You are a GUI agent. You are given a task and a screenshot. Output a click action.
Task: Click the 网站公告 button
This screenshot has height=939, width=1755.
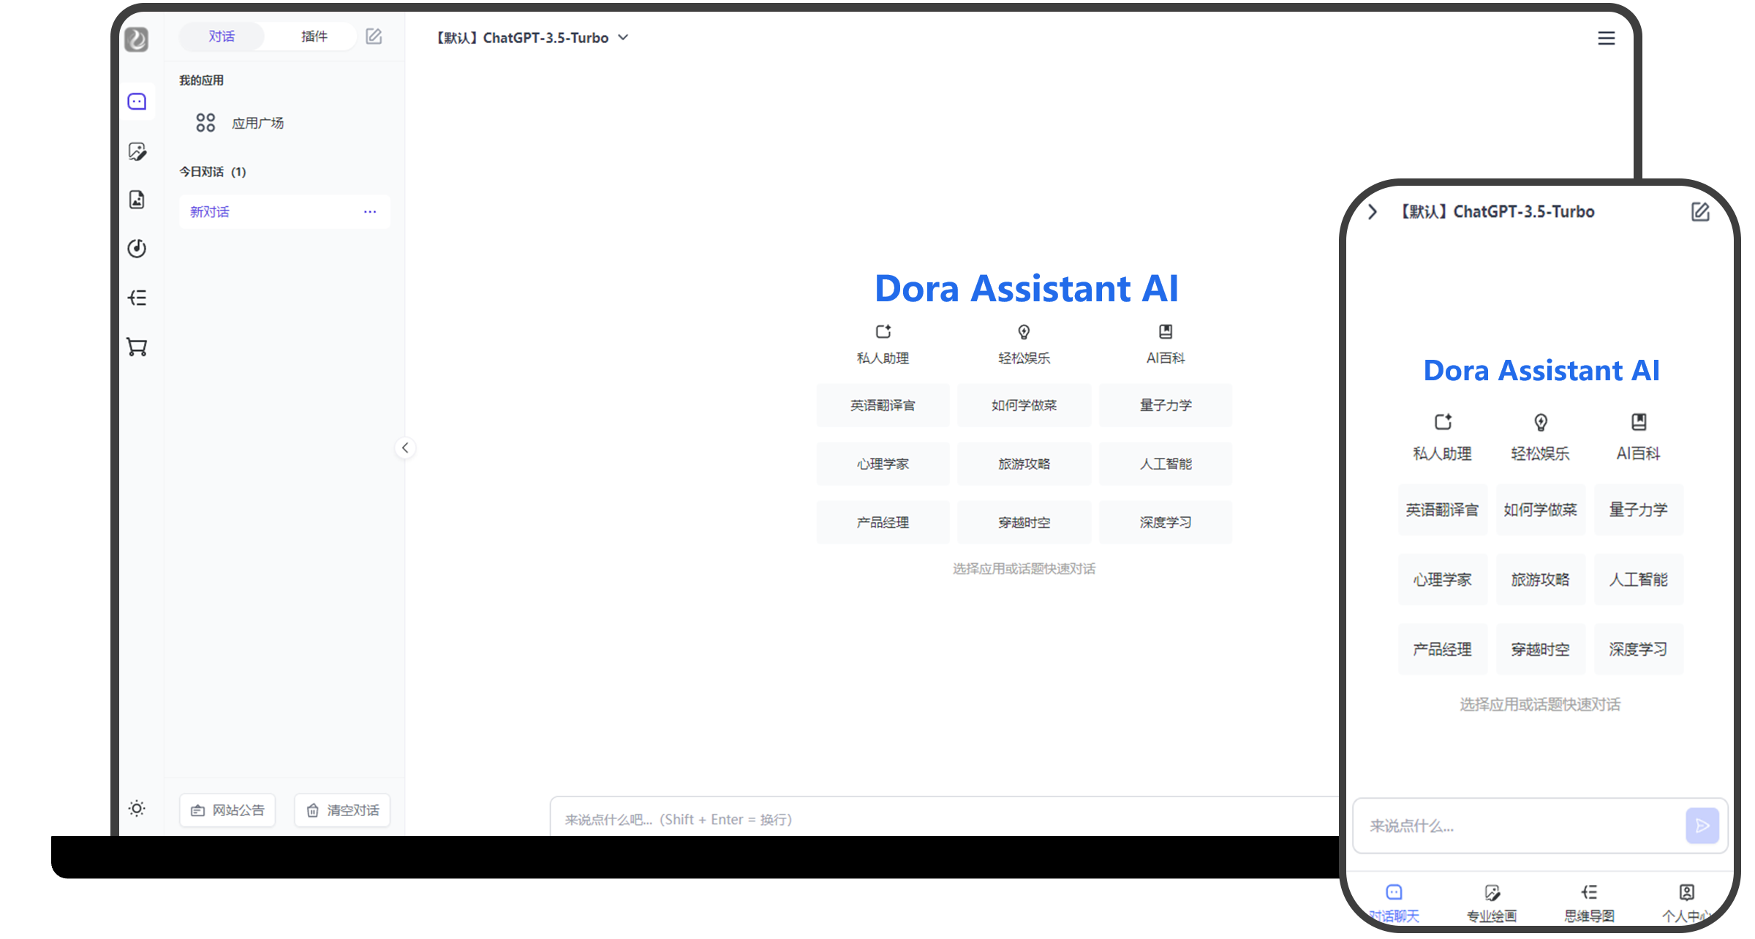click(227, 810)
